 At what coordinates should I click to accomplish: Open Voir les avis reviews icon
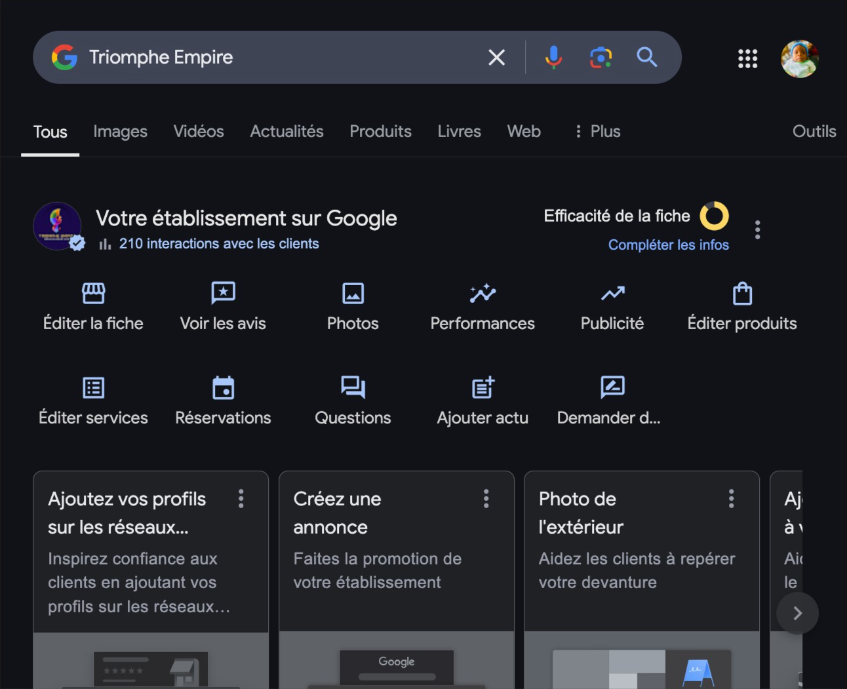[223, 293]
